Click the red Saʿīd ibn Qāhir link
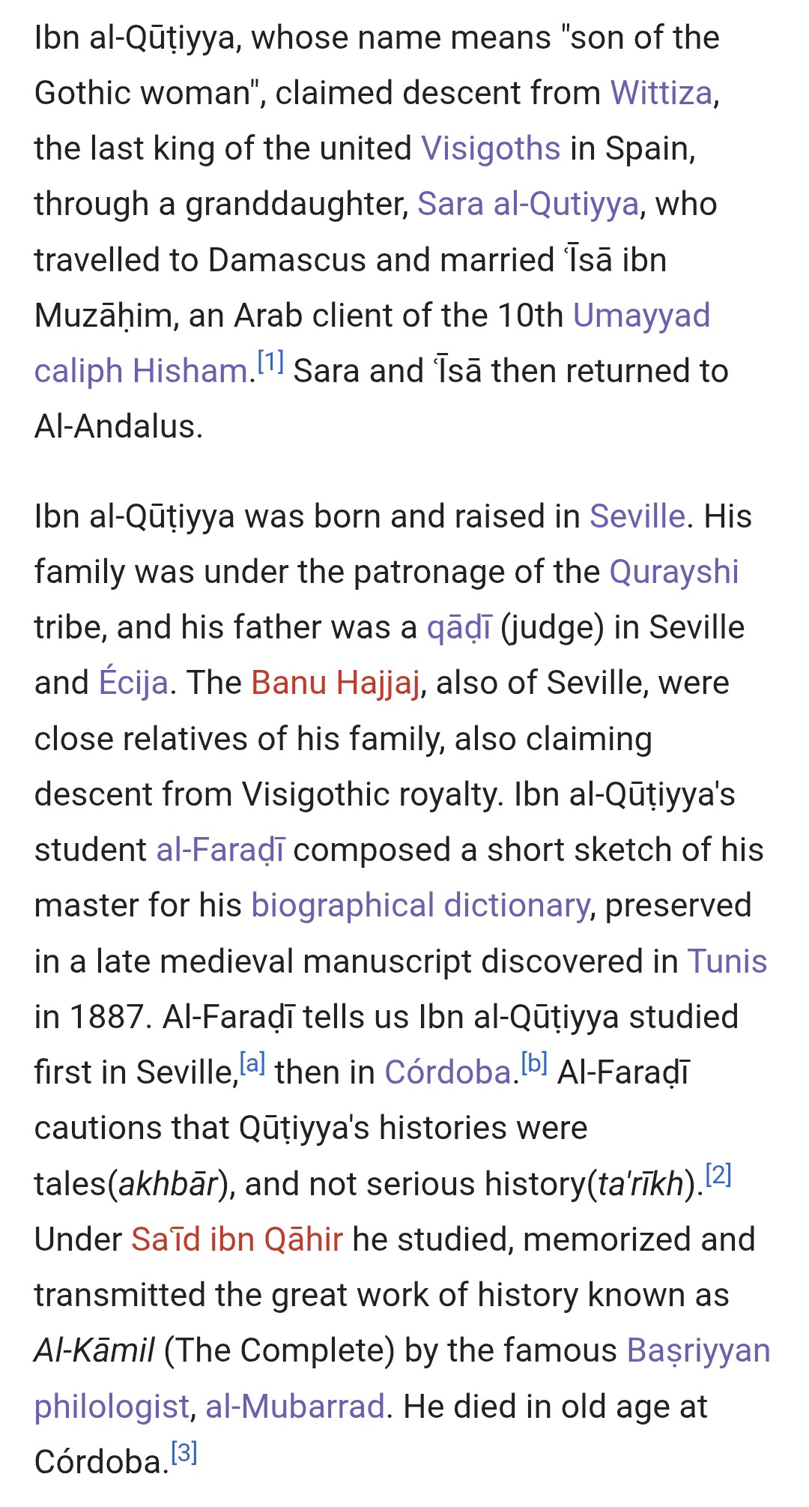Viewport: 809px width, 1507px height. 237,1239
